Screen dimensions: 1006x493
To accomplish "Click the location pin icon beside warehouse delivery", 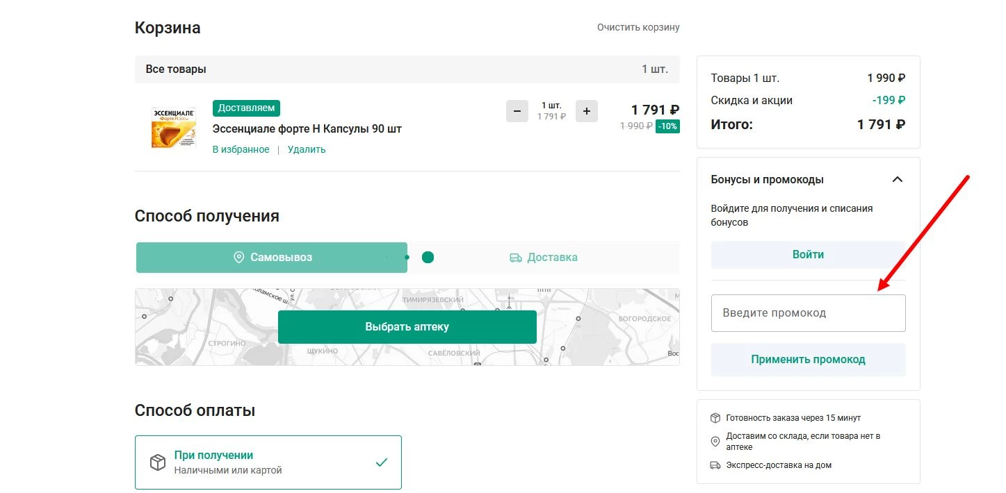I will pos(715,442).
